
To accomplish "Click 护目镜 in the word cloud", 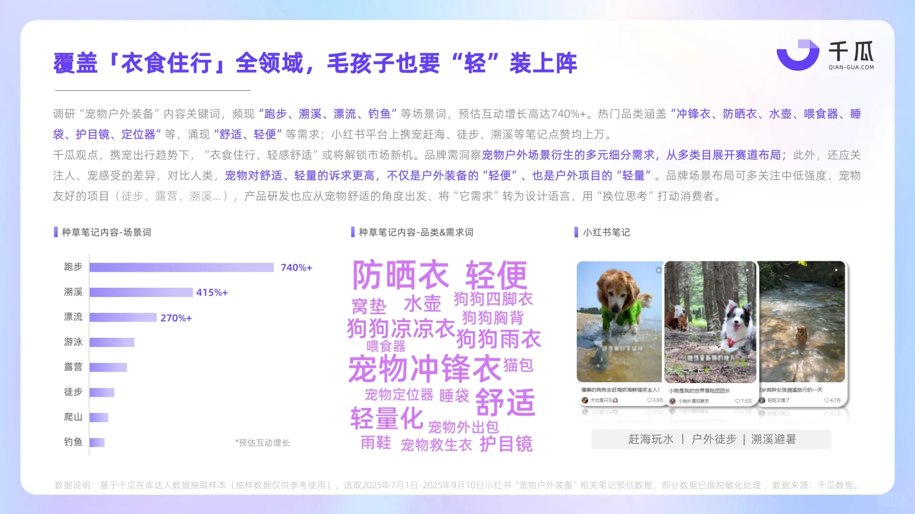I will pyautogui.click(x=506, y=444).
